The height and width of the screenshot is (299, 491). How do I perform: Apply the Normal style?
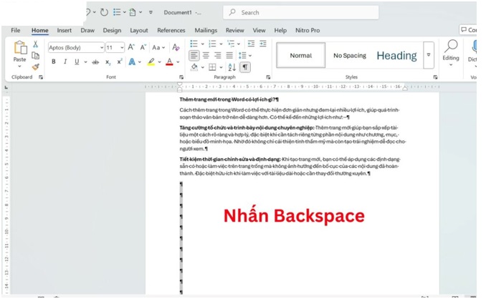click(x=301, y=56)
